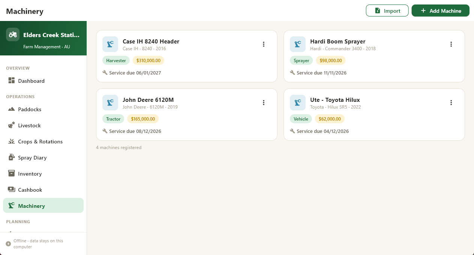
Task: Open Spray Diary via its icon
Action: point(11,157)
